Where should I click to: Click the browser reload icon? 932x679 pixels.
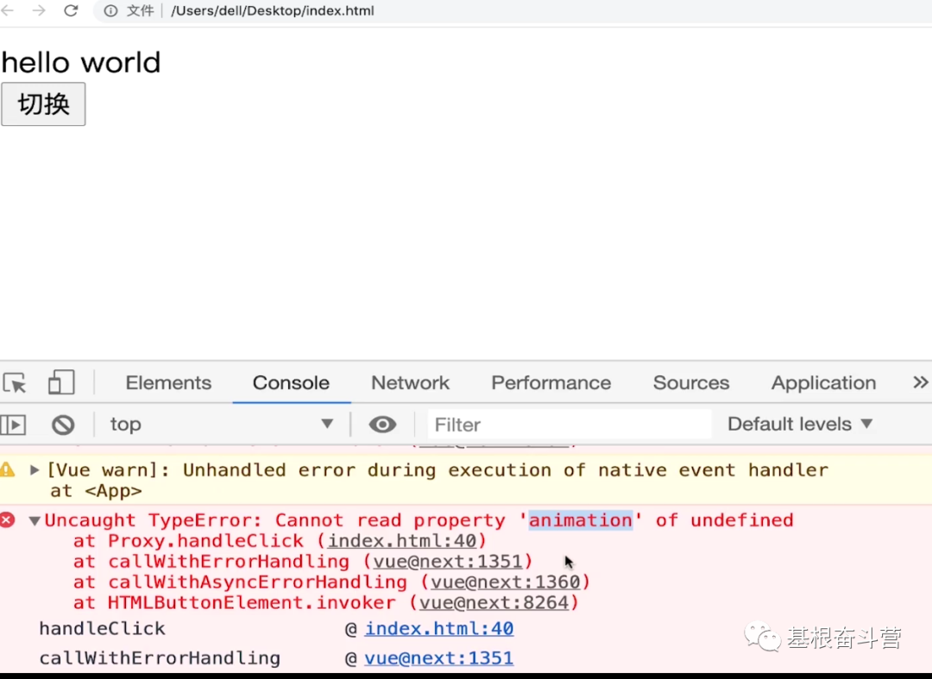point(71,11)
